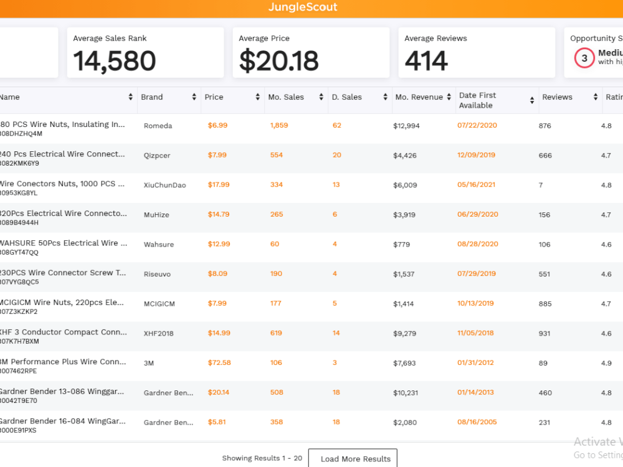Select the Gardner Bender 13-086 Winggard row
623x467 pixels.
[x=311, y=395]
